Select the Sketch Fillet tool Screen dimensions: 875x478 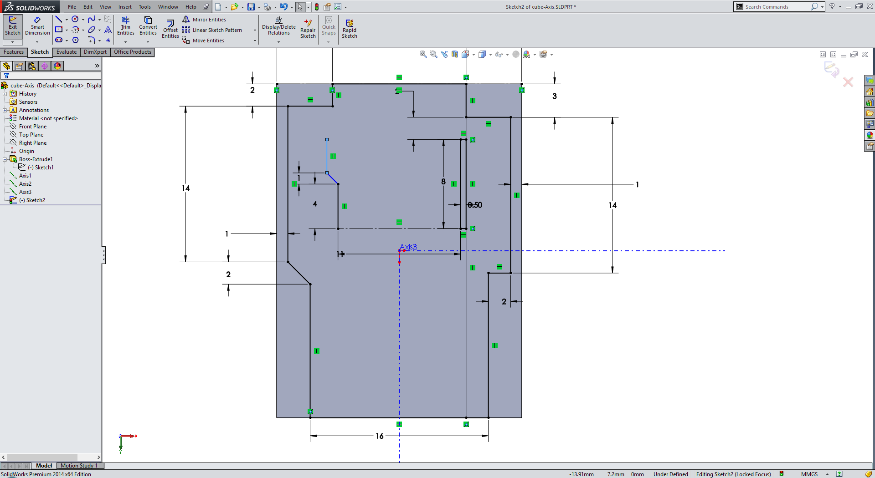(92, 40)
